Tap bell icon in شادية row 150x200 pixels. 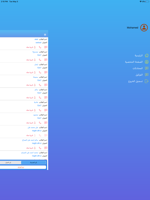35,110
